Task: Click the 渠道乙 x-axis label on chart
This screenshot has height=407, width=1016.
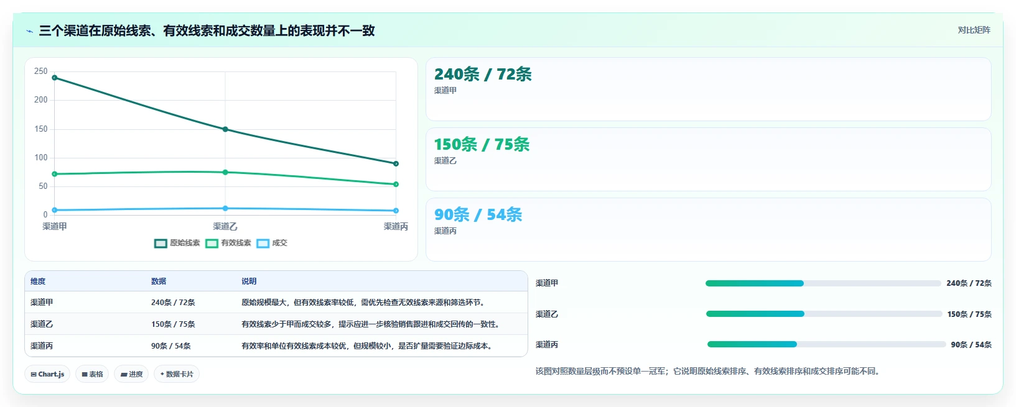Action: point(225,227)
